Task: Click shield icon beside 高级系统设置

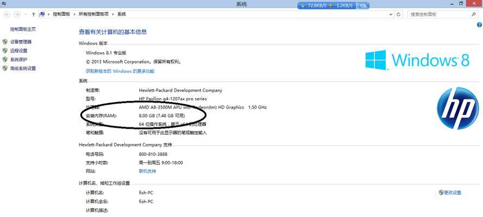Action: tap(5, 68)
